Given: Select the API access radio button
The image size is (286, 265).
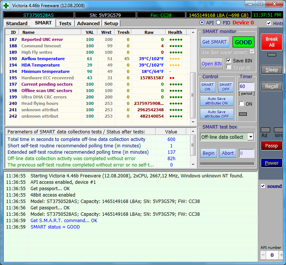Looking at the screenshot, I should tap(202, 23).
